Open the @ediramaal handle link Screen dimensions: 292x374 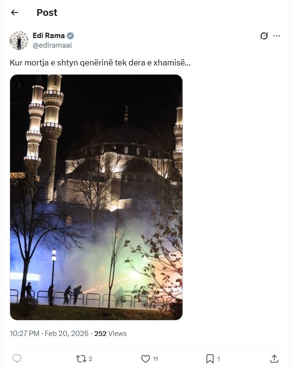[x=52, y=45]
